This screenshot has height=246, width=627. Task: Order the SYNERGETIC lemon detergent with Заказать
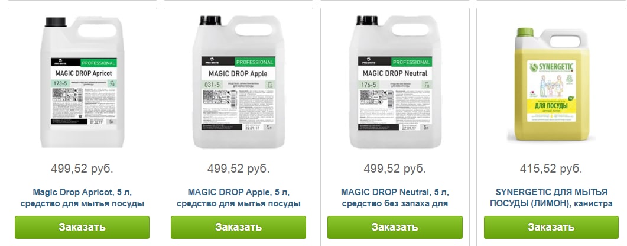coord(551,227)
